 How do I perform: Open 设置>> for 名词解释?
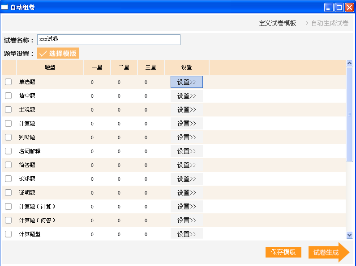coord(187,151)
